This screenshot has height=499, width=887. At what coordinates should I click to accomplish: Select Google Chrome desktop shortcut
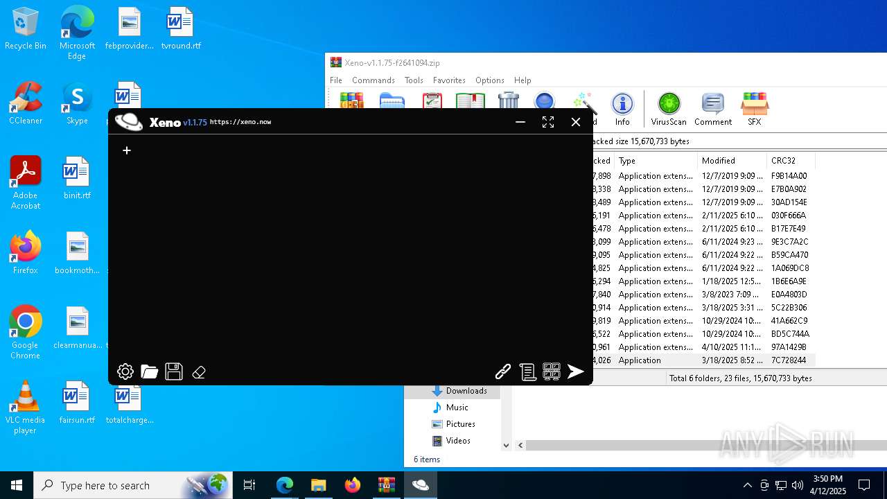[26, 333]
